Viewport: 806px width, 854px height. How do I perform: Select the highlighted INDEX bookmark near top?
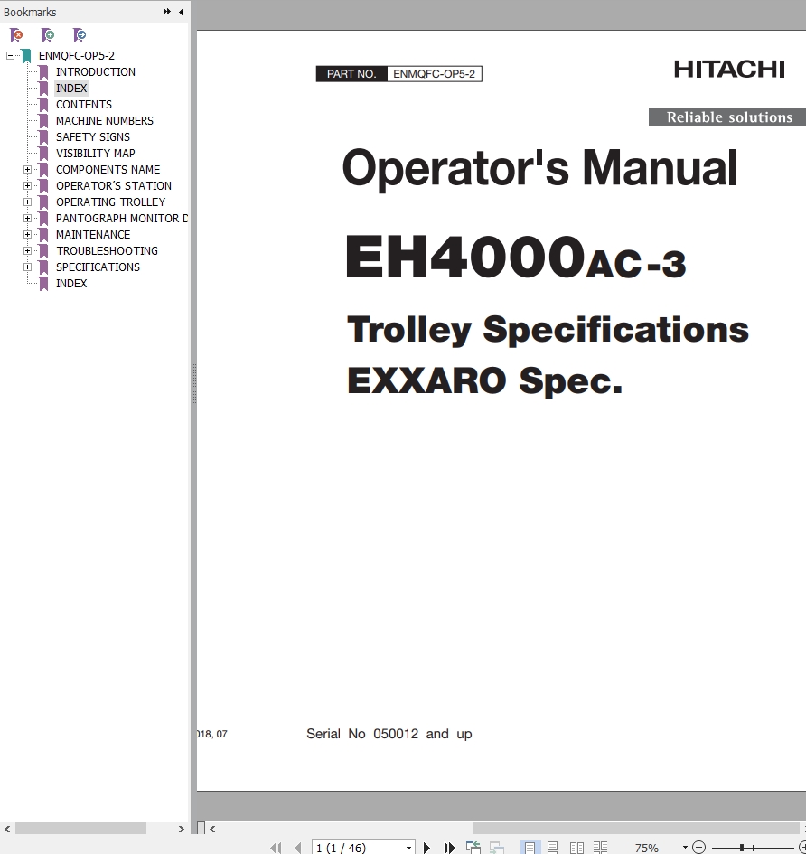pos(71,89)
